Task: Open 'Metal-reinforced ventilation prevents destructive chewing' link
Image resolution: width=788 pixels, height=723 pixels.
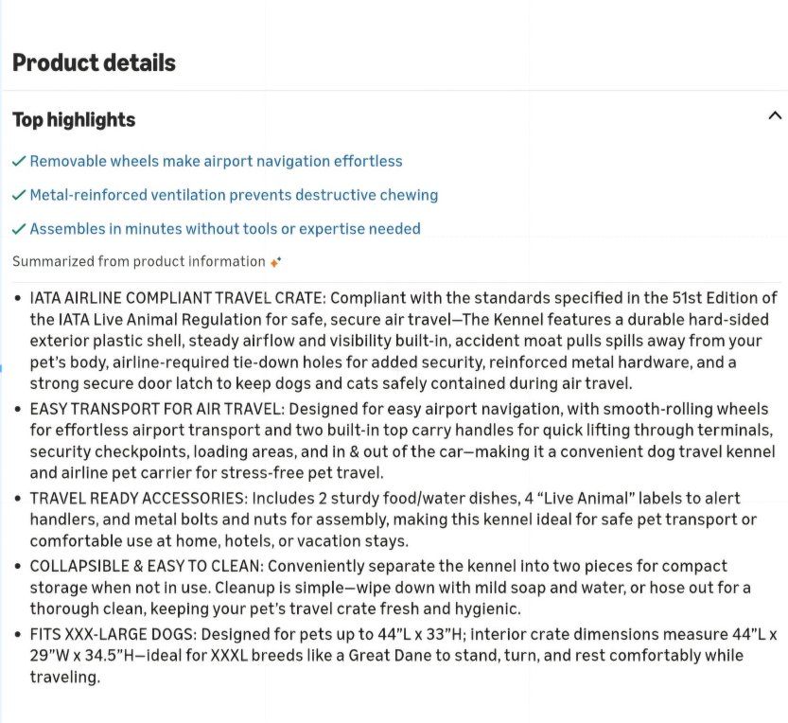Action: (x=234, y=195)
